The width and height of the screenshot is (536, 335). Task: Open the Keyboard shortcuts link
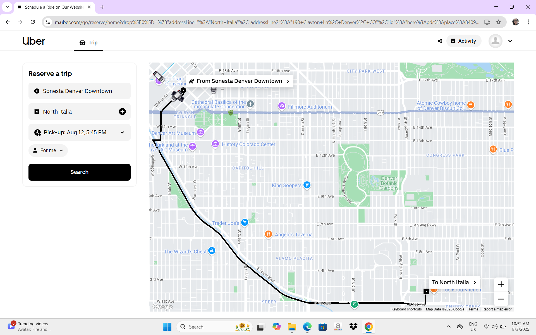(x=406, y=309)
